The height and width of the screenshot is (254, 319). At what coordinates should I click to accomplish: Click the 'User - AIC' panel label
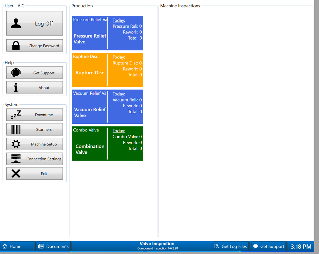pos(14,6)
